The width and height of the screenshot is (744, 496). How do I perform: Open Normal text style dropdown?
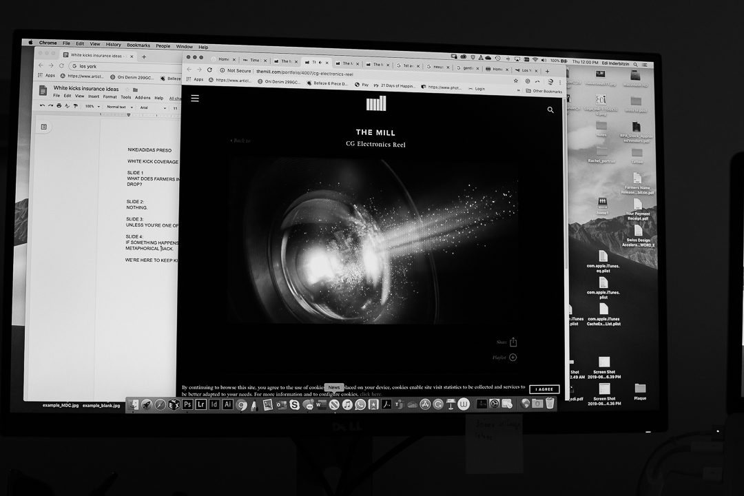pos(120,107)
